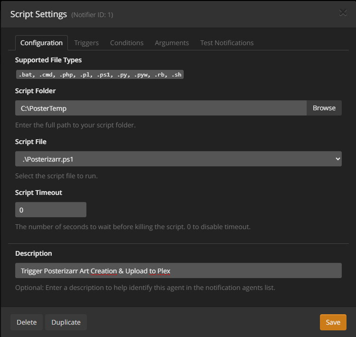Click the Script Folder label

point(36,91)
